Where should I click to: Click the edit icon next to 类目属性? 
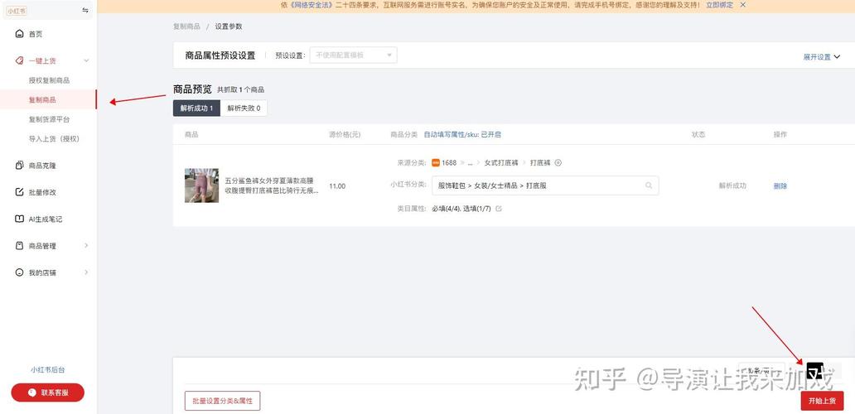498,209
